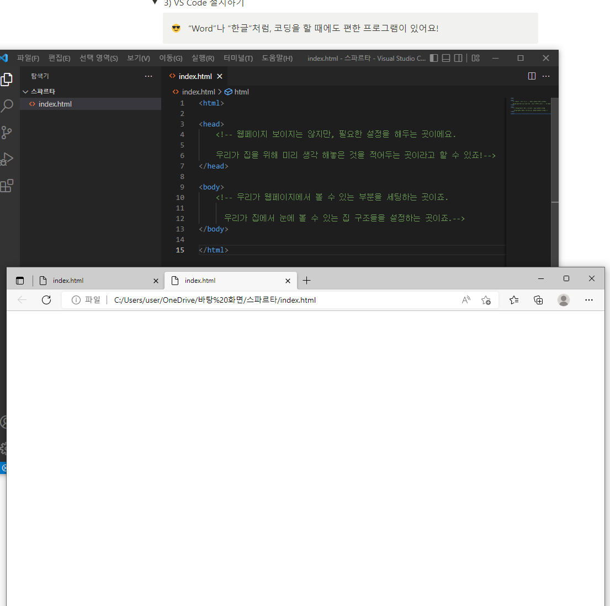610x606 pixels.
Task: Open the profile avatar in Edge toolbar
Action: [563, 300]
